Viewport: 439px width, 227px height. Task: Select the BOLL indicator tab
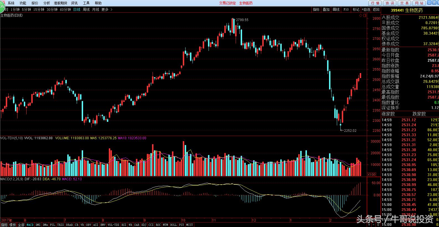pyautogui.click(x=173, y=225)
